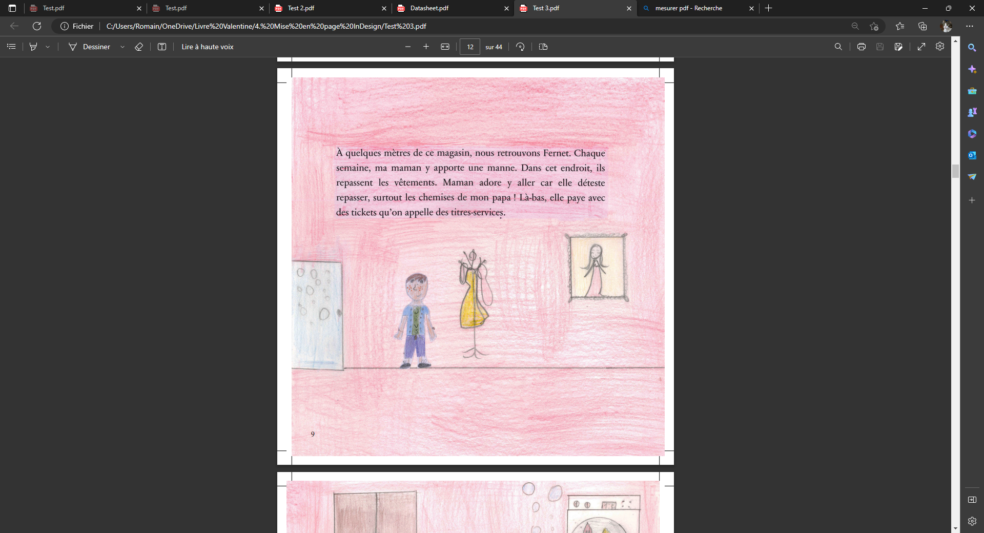
Task: Click the Save As icon
Action: tap(898, 47)
